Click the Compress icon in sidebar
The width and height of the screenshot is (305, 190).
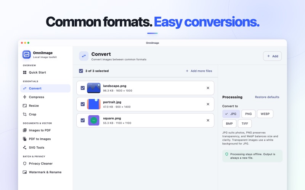pos(25,97)
